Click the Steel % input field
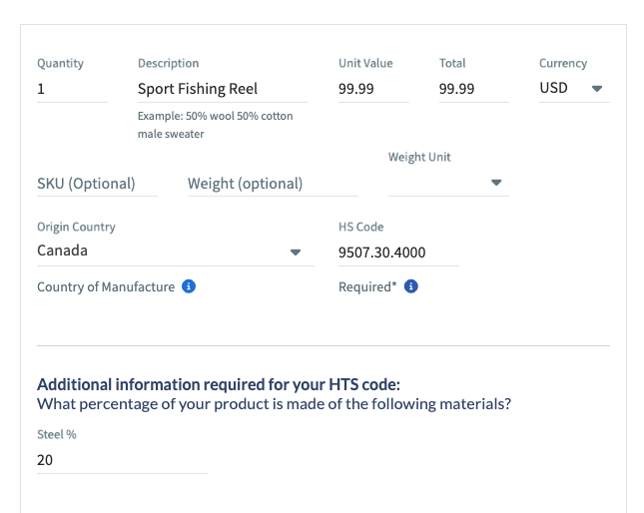This screenshot has height=513, width=644. [122, 460]
